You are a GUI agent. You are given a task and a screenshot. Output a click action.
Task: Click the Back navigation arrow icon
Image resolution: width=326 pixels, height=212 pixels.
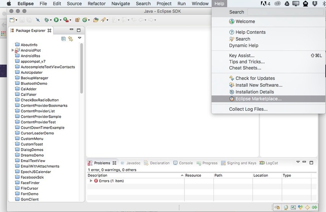tap(141, 20)
